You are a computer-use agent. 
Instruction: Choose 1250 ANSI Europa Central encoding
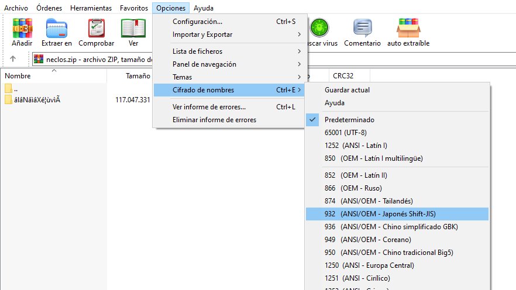[x=397, y=265]
